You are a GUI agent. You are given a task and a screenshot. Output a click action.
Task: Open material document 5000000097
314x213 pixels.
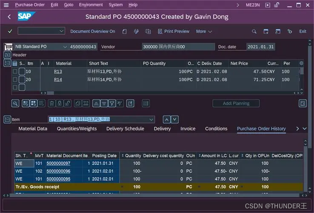(58, 164)
